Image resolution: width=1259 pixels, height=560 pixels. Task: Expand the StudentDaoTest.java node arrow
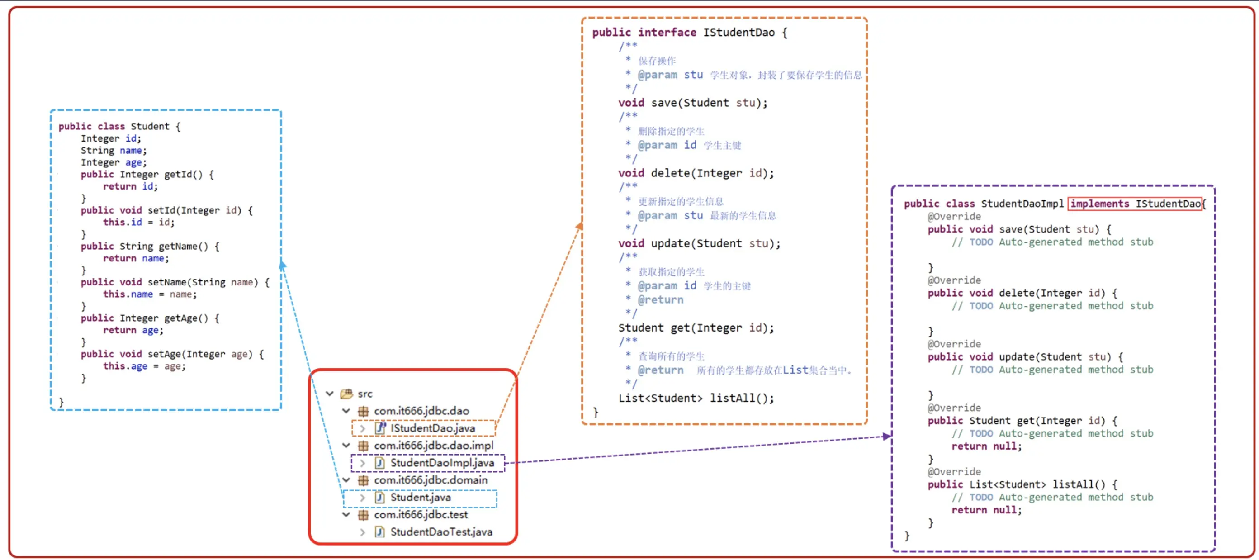[363, 532]
